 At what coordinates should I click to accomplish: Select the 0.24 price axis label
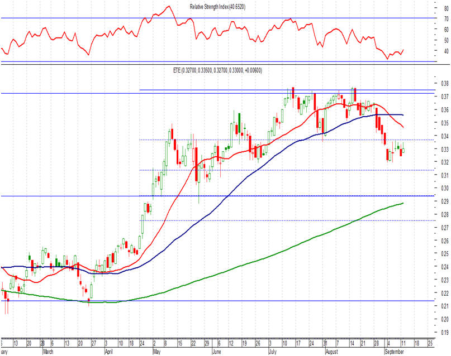click(445, 267)
